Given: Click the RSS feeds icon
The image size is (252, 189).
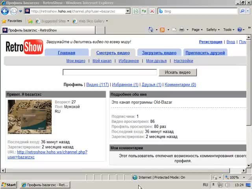Looking at the screenshot, I should [162, 30].
